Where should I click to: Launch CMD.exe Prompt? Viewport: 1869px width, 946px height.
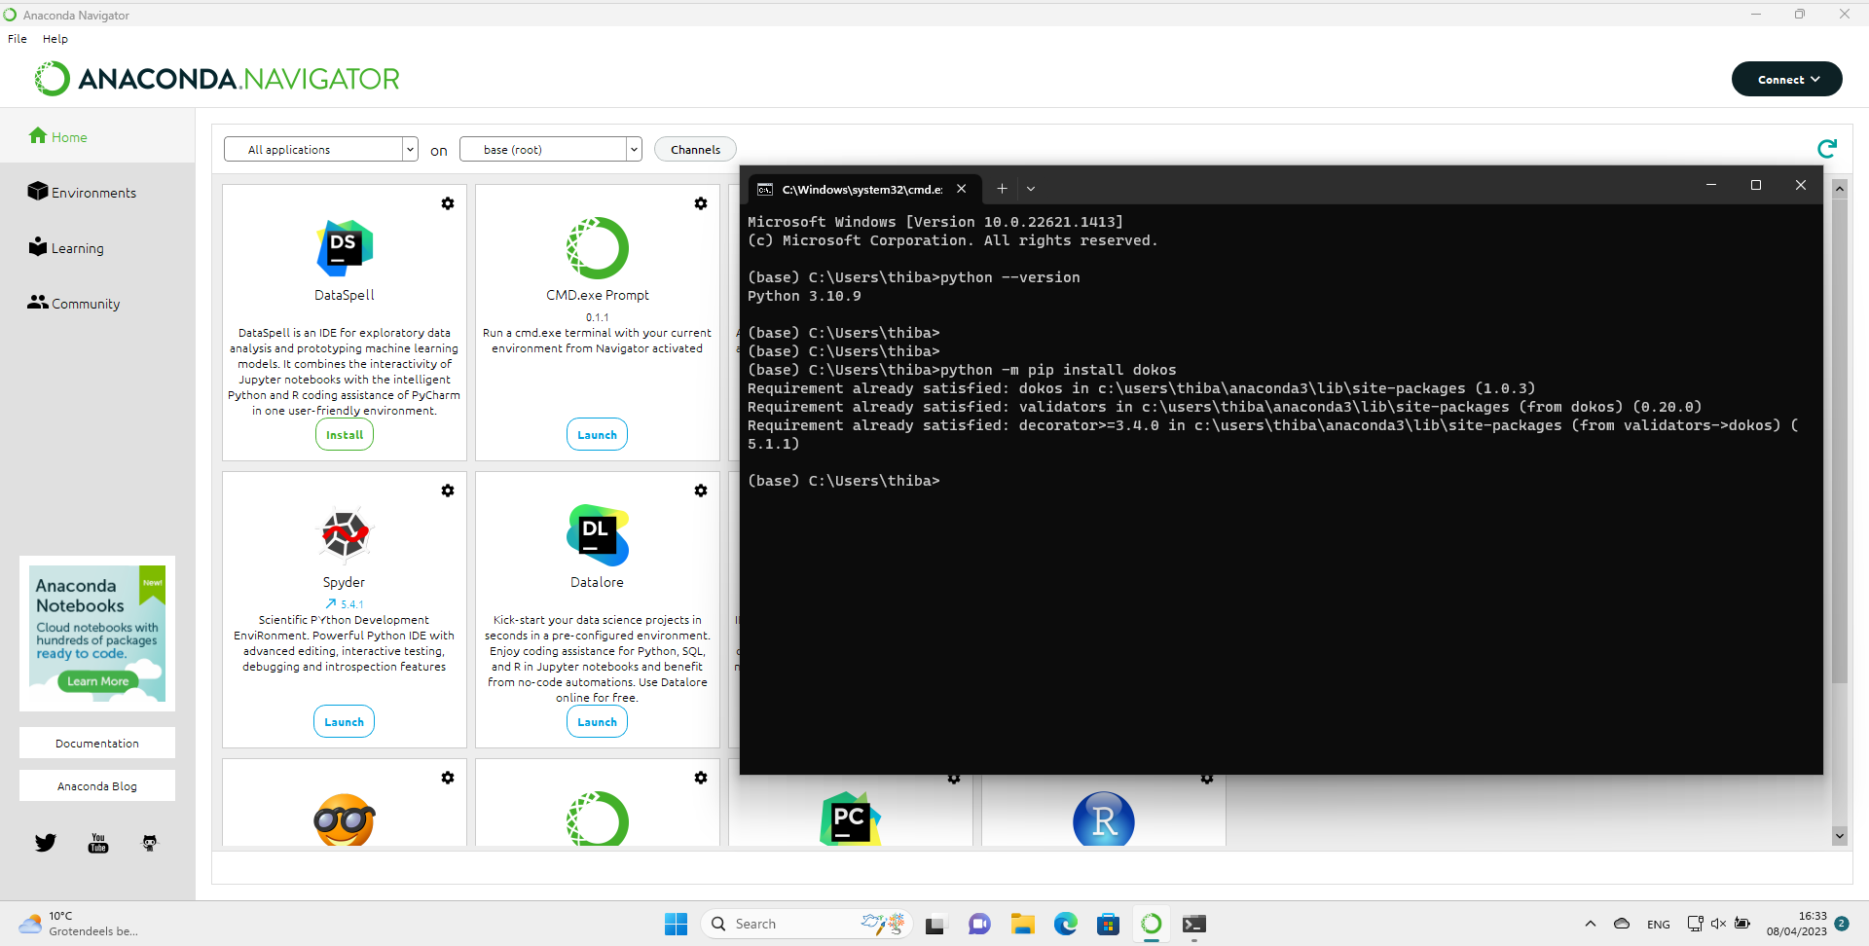pos(597,435)
